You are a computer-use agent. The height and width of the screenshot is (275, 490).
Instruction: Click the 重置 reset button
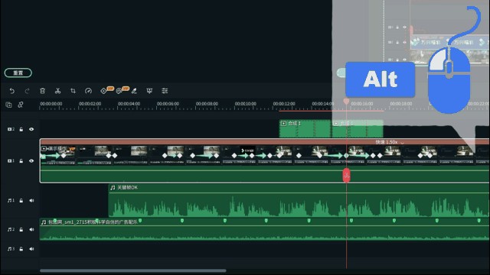coord(18,73)
